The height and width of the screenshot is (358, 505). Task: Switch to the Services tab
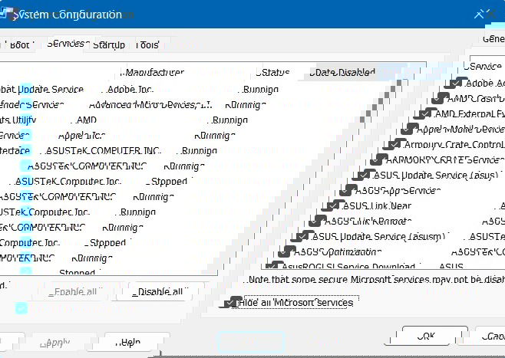(68, 44)
